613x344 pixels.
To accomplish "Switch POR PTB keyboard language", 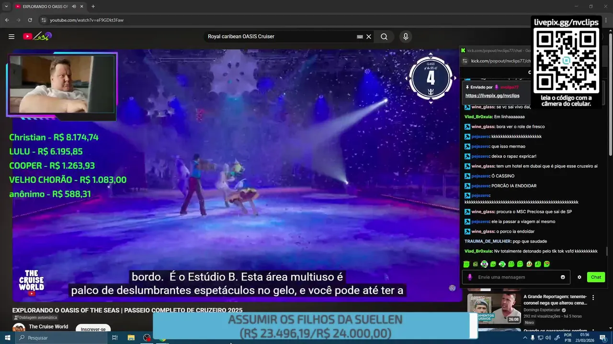I will pyautogui.click(x=568, y=338).
